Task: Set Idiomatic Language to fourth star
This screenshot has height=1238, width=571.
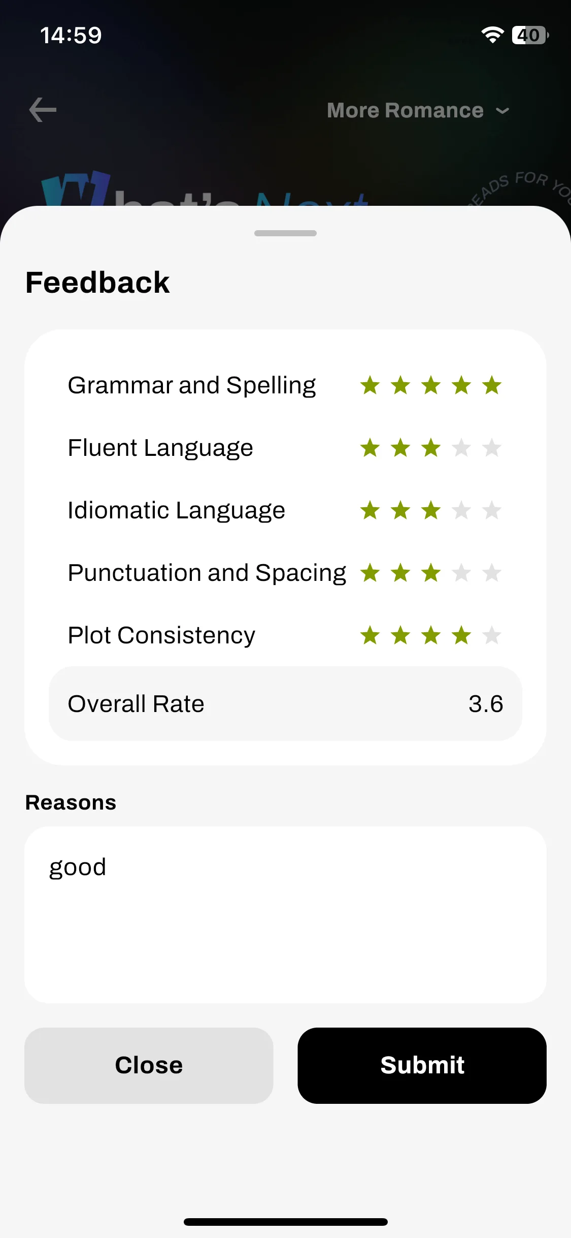Action: [x=461, y=510]
